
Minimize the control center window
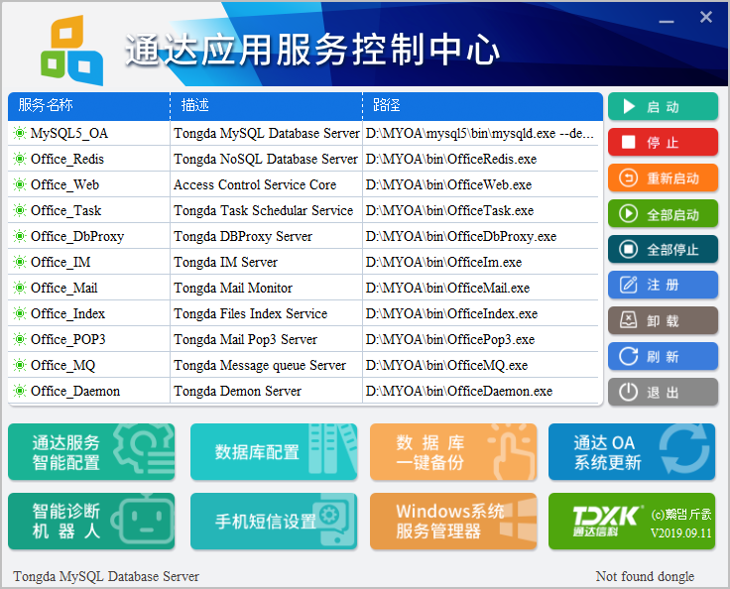(x=667, y=21)
